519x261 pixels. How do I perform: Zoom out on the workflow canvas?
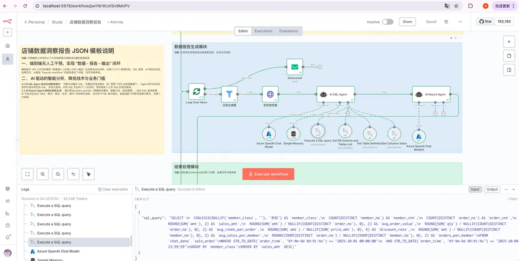(58, 174)
